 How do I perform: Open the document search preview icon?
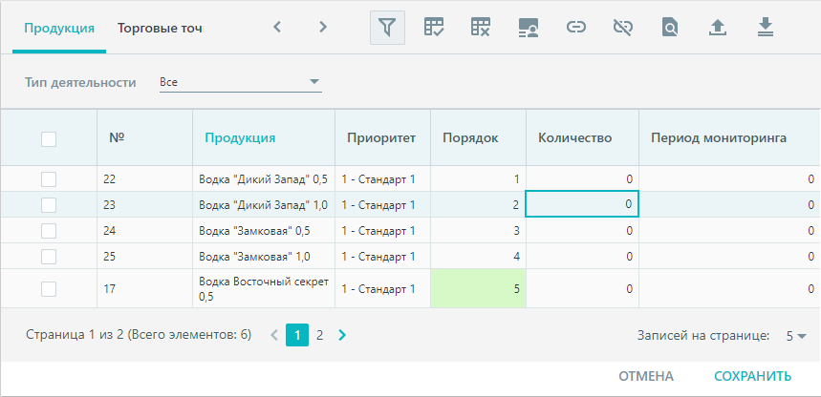669,28
